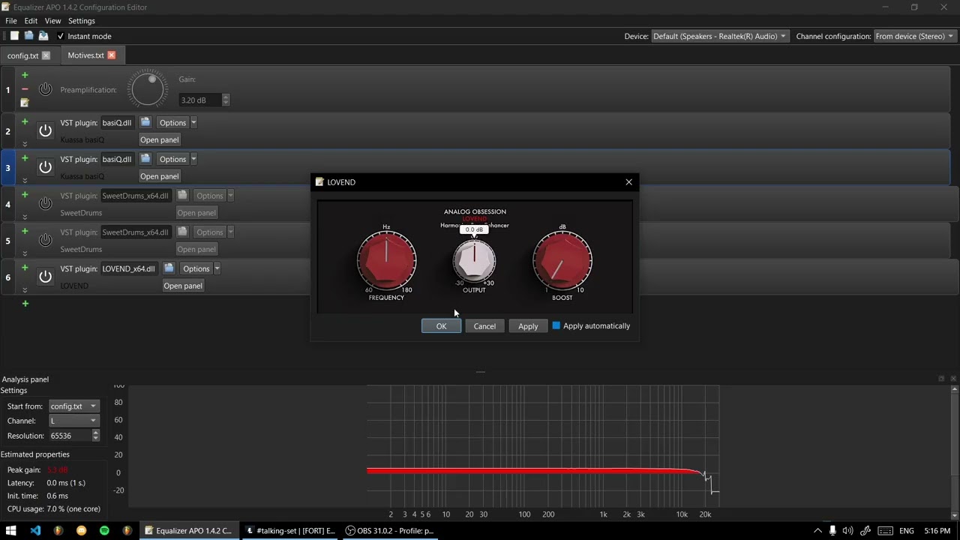The image size is (960, 540).
Task: Click Apply in the LOVEND dialog
Action: pyautogui.click(x=528, y=325)
